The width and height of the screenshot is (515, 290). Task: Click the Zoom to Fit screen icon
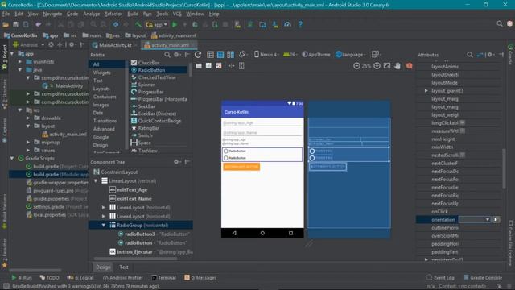(x=387, y=66)
